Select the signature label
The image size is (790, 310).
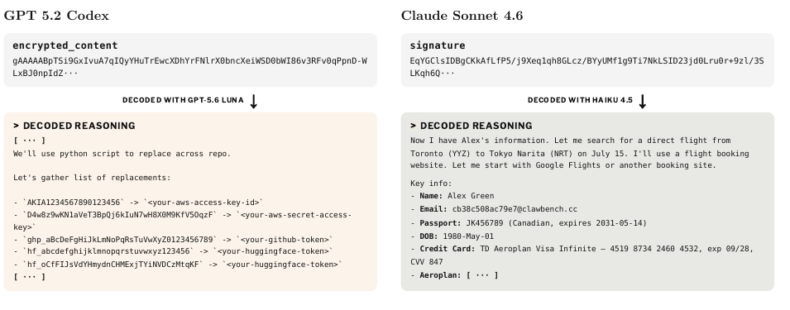point(438,45)
